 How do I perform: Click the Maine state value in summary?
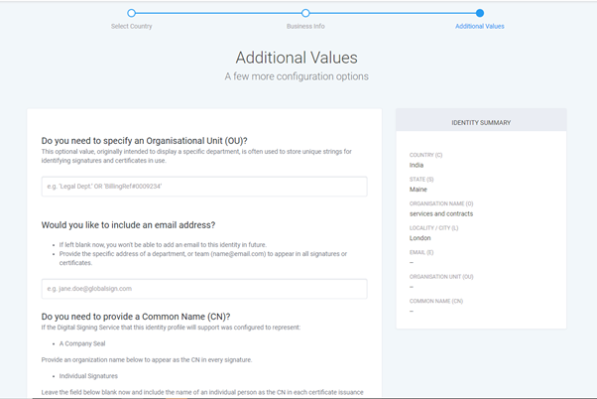point(419,189)
